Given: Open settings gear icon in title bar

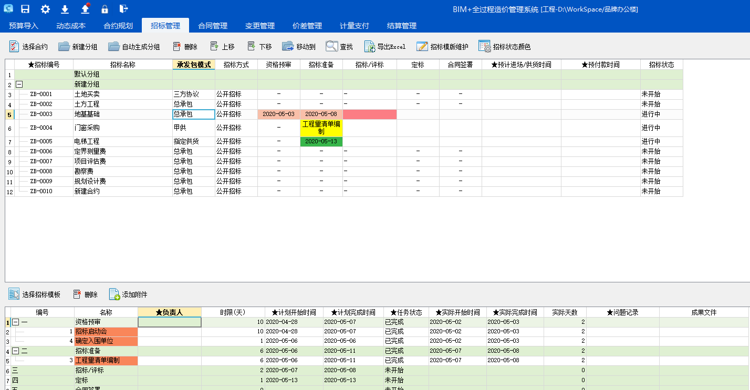Looking at the screenshot, I should click(x=45, y=9).
